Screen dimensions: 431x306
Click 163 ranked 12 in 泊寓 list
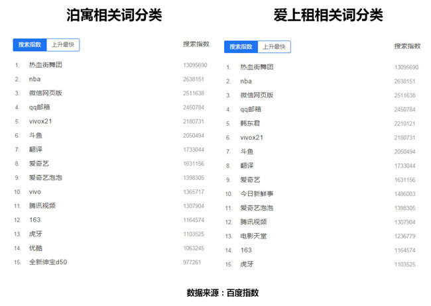(35, 220)
